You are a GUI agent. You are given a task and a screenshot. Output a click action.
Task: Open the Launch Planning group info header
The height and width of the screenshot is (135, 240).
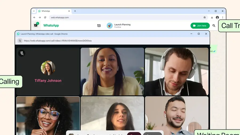[x=122, y=26]
